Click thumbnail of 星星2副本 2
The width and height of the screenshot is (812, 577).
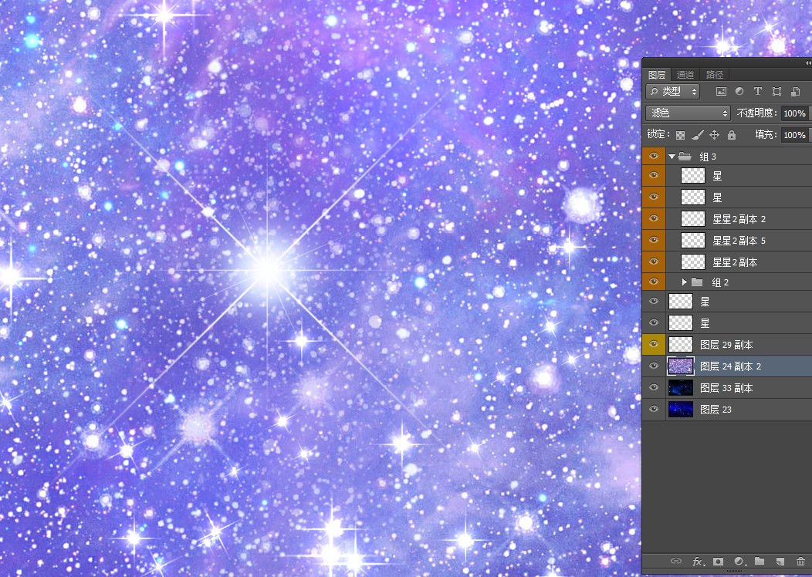(x=693, y=218)
